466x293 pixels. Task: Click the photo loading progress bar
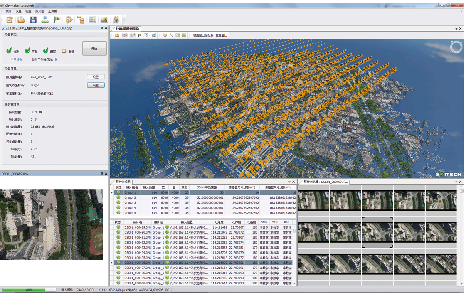pyautogui.click(x=29, y=290)
